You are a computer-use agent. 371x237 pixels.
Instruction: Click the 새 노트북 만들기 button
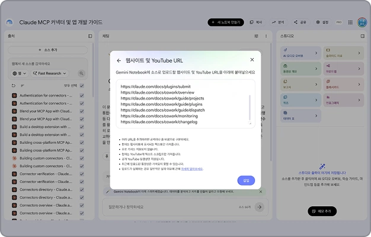click(x=226, y=23)
